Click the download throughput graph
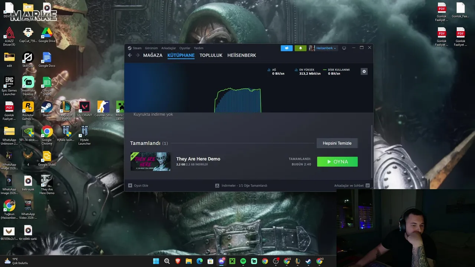 coord(238,100)
